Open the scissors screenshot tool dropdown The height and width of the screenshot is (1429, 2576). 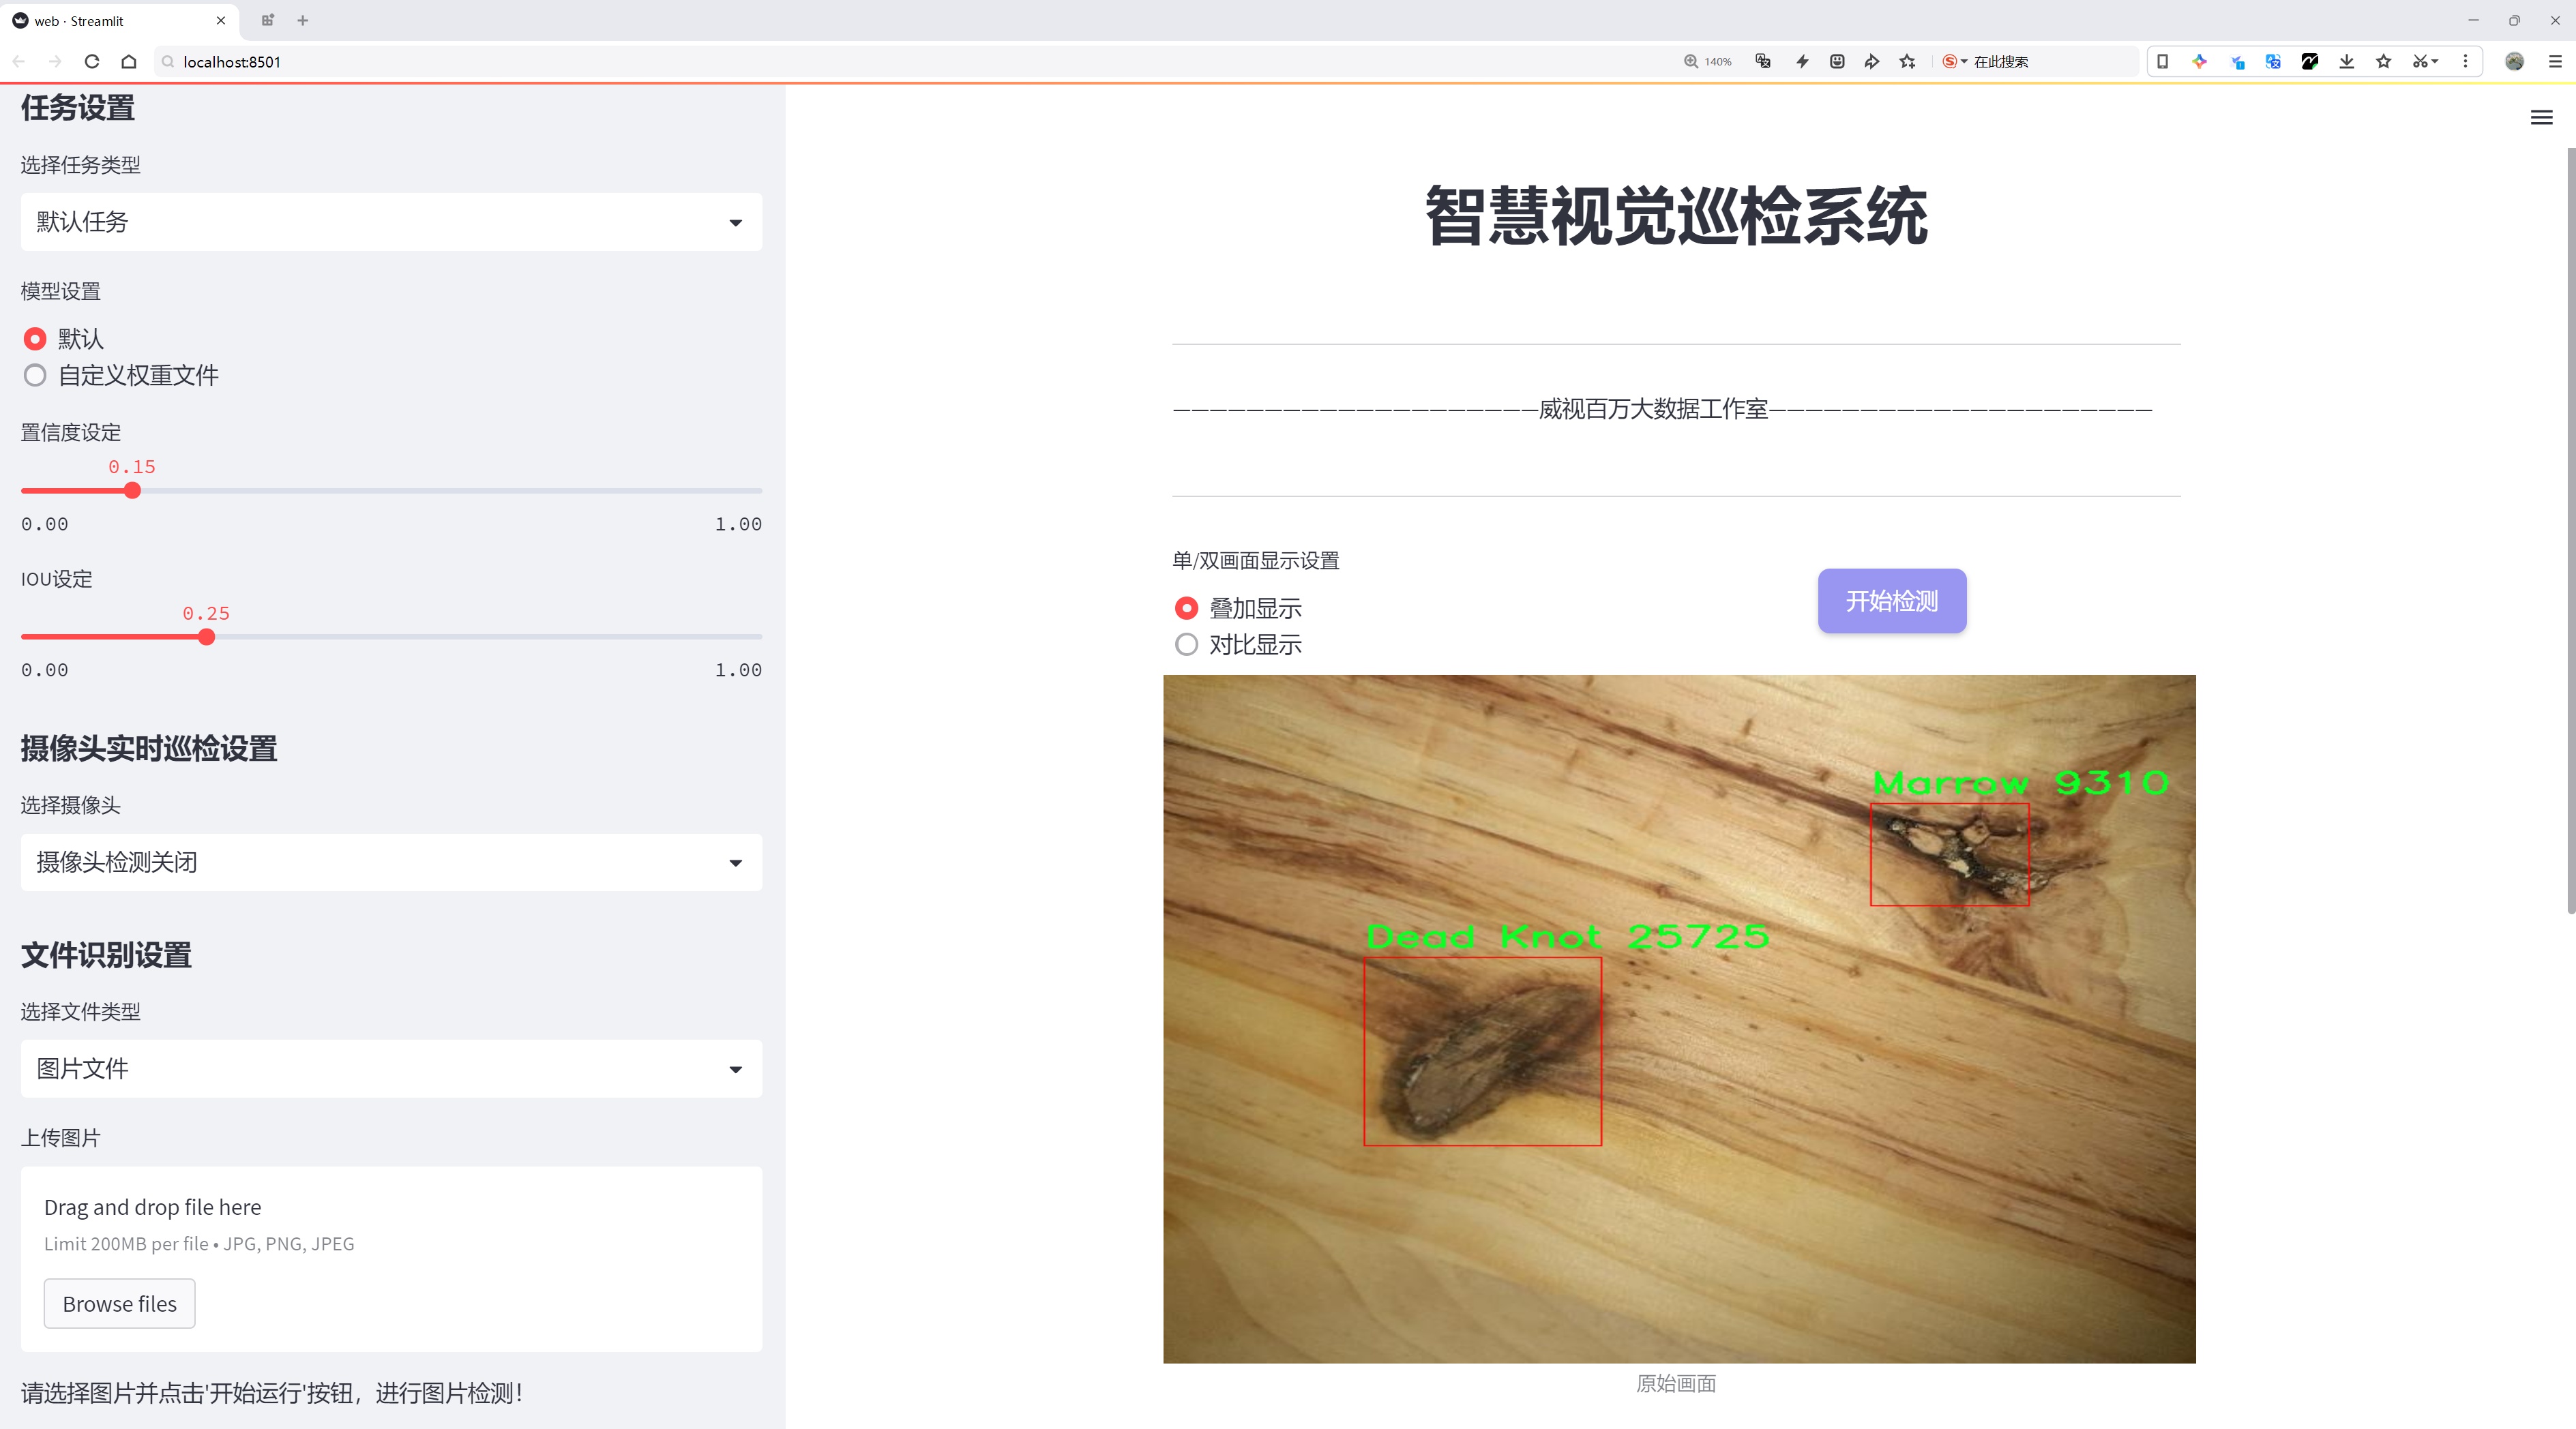pyautogui.click(x=2425, y=62)
